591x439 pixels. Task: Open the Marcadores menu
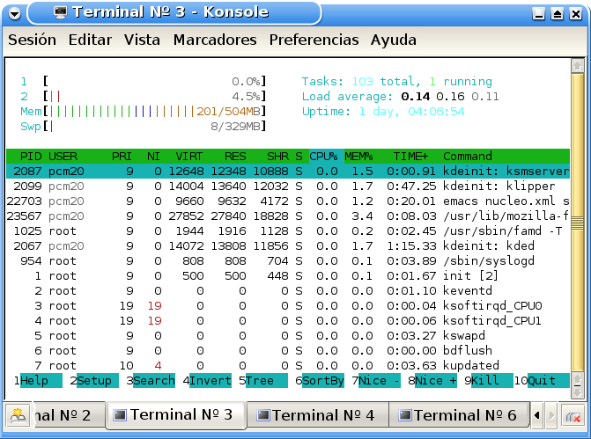pyautogui.click(x=215, y=40)
